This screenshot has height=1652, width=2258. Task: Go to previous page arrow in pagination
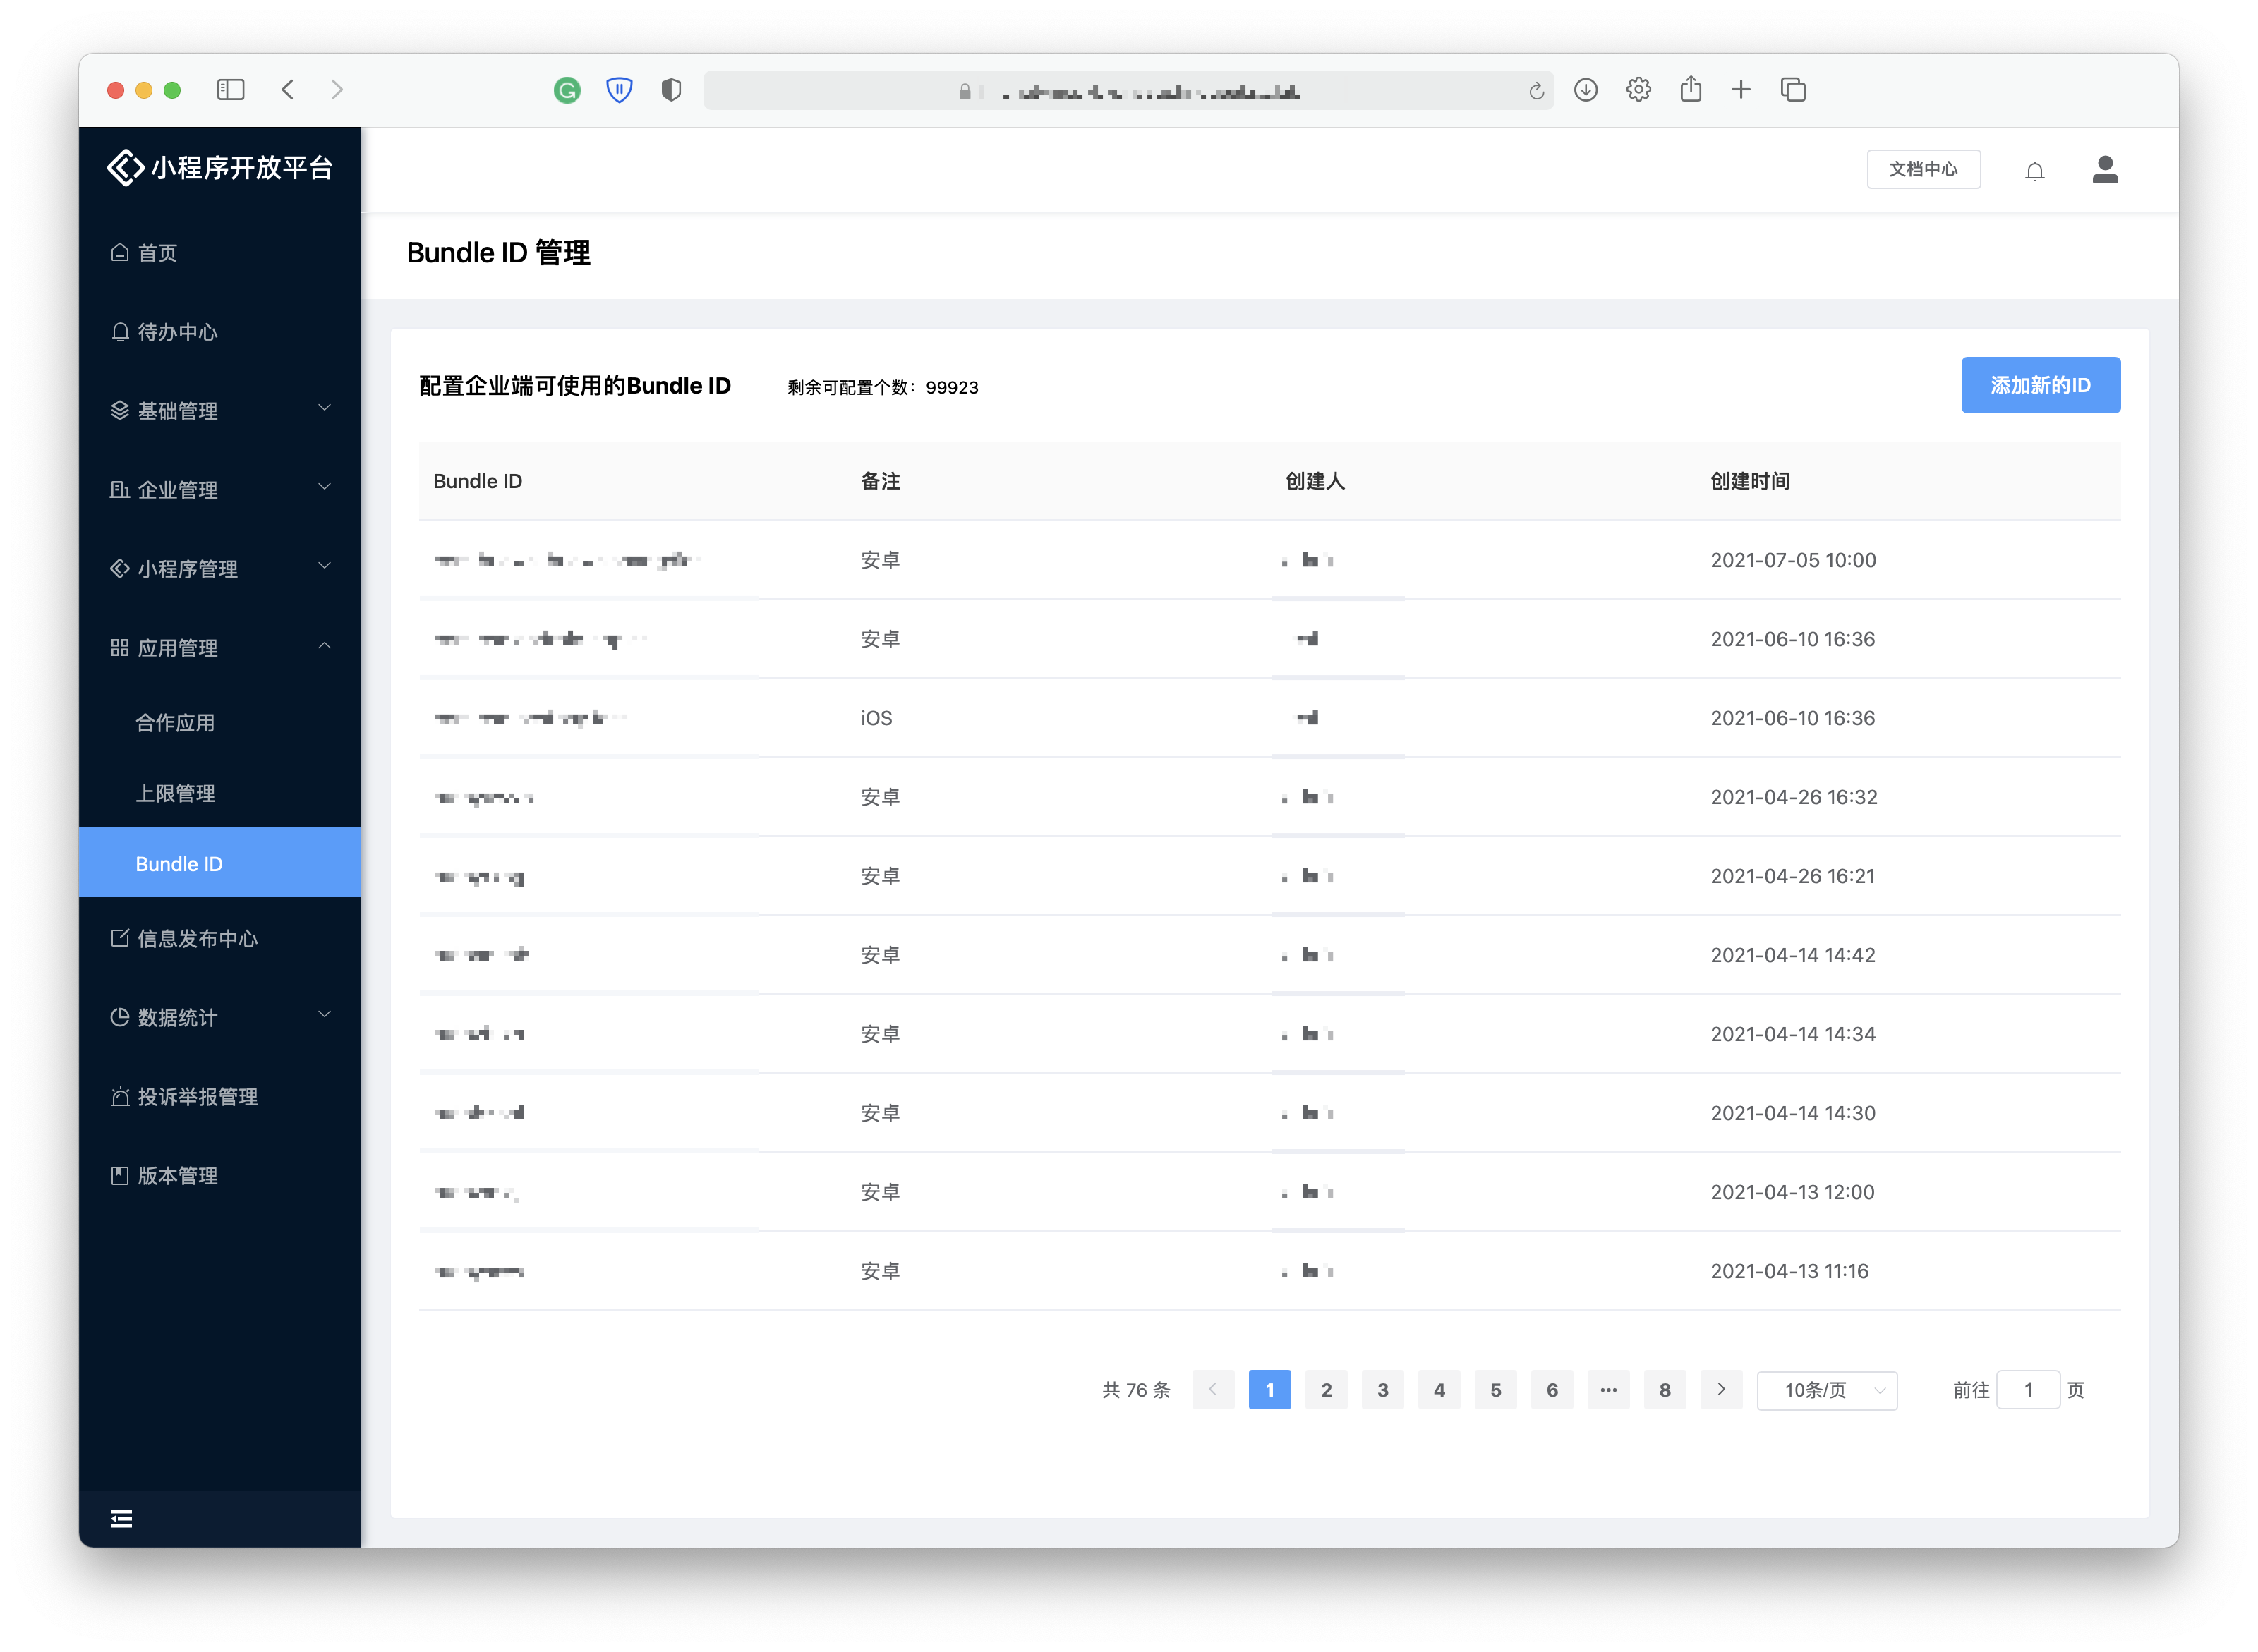[x=1212, y=1389]
